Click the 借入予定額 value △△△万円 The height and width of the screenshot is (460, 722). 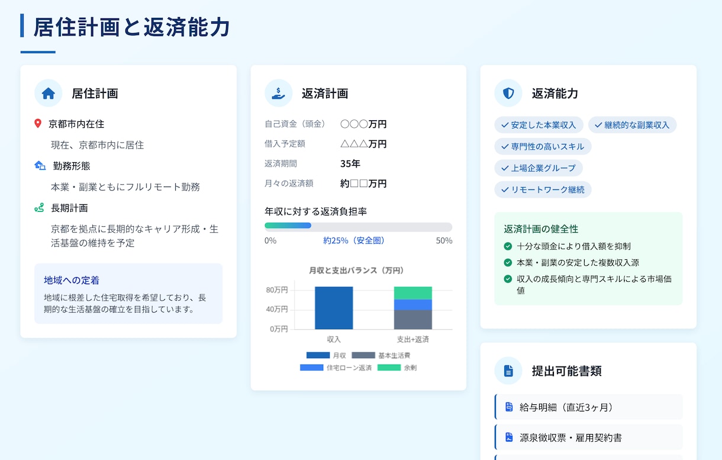point(363,144)
